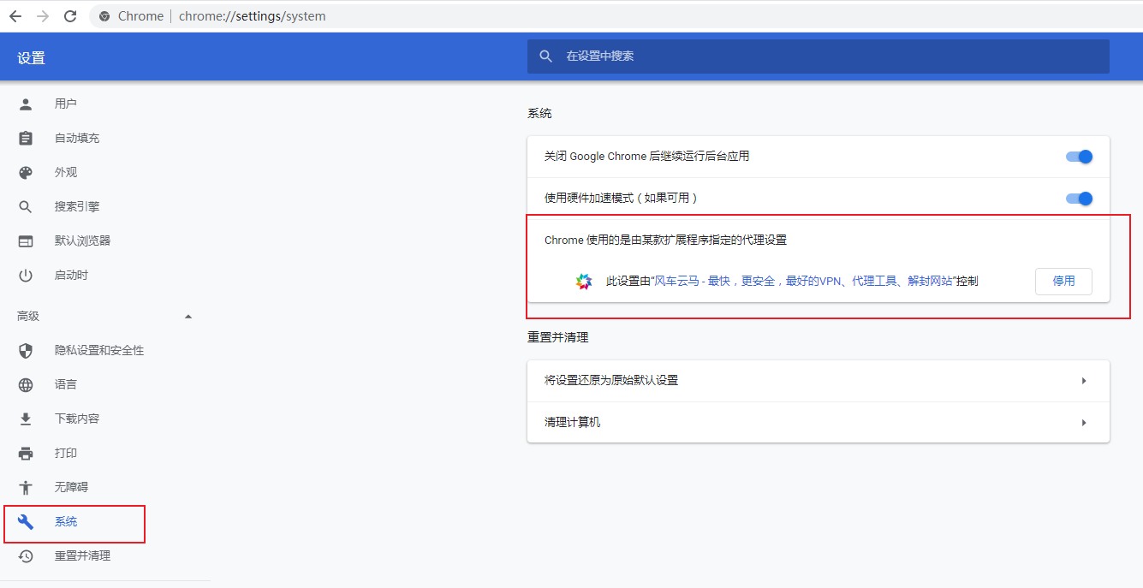Screen dimensions: 1143x588
Task: Click the address bar URL chrome://settings/system
Action: pyautogui.click(x=252, y=16)
